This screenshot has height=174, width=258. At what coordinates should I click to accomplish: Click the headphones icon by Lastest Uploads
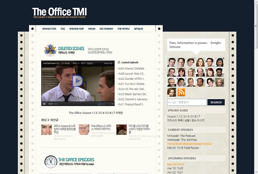119,62
